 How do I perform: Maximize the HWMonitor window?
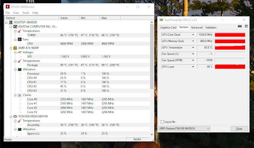(138, 7)
